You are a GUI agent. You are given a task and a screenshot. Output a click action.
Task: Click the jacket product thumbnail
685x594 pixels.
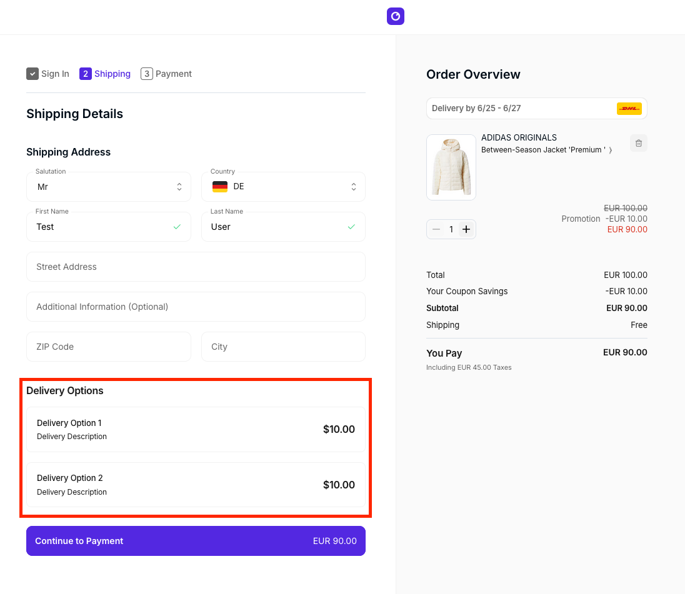tap(451, 167)
